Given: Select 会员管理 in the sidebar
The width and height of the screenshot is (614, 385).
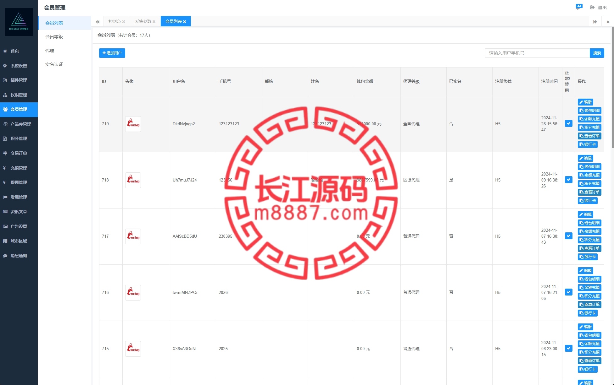Looking at the screenshot, I should [x=19, y=109].
